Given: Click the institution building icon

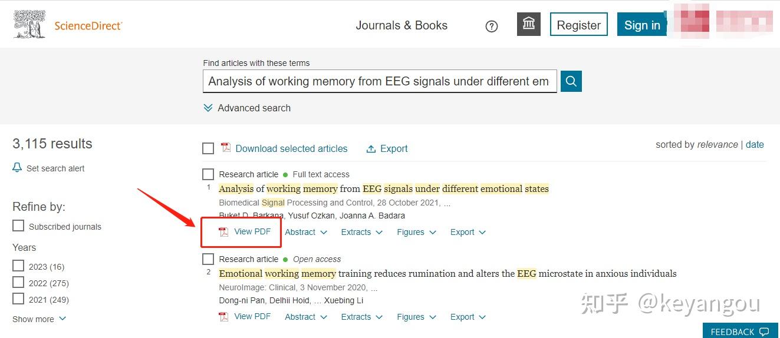Looking at the screenshot, I should pyautogui.click(x=529, y=24).
